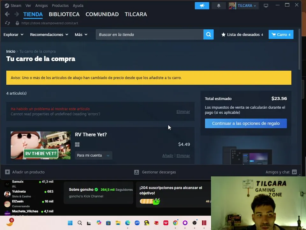Open the RV There Yet? game thumbnail
306x230 pixels.
[x=40, y=145]
